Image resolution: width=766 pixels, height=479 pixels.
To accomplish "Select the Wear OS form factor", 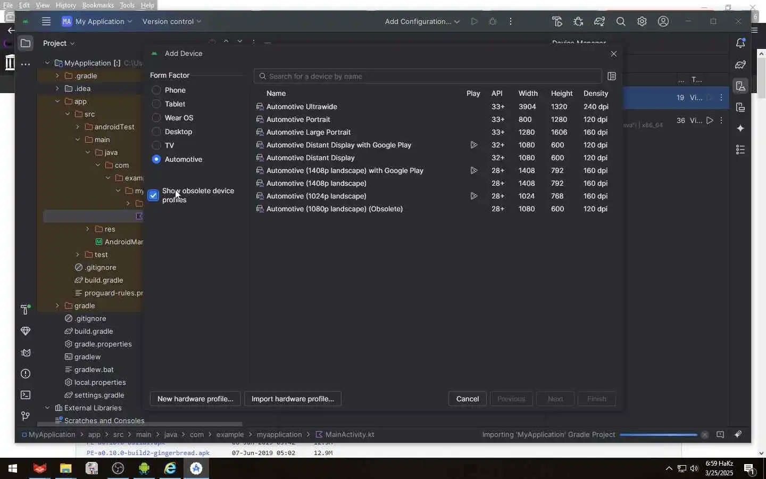I will coord(172,118).
